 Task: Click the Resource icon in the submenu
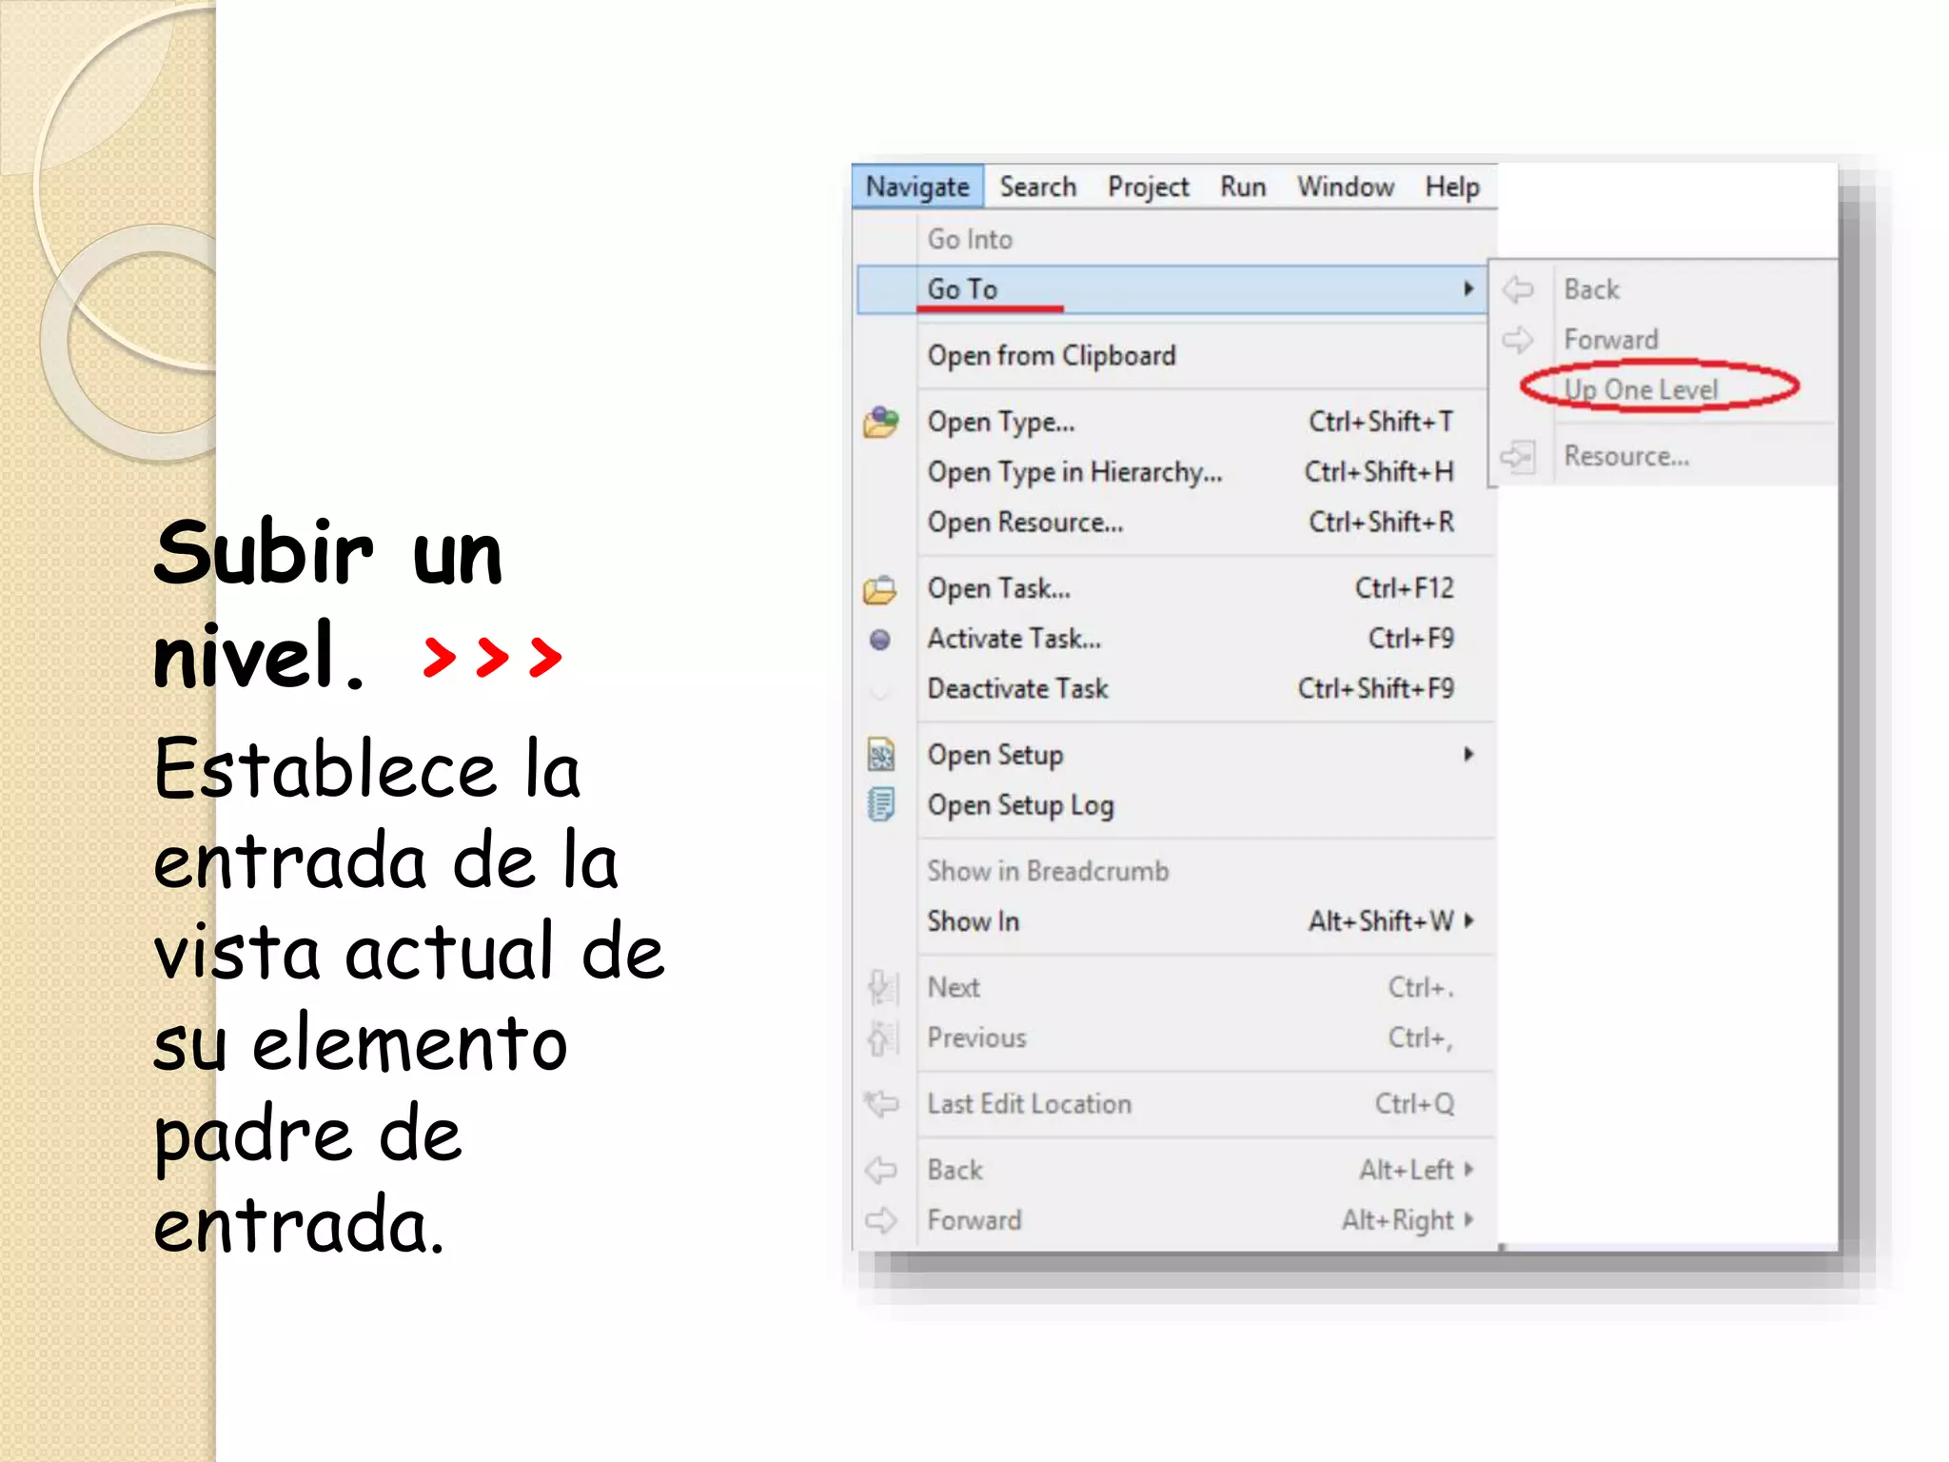pyautogui.click(x=1518, y=457)
